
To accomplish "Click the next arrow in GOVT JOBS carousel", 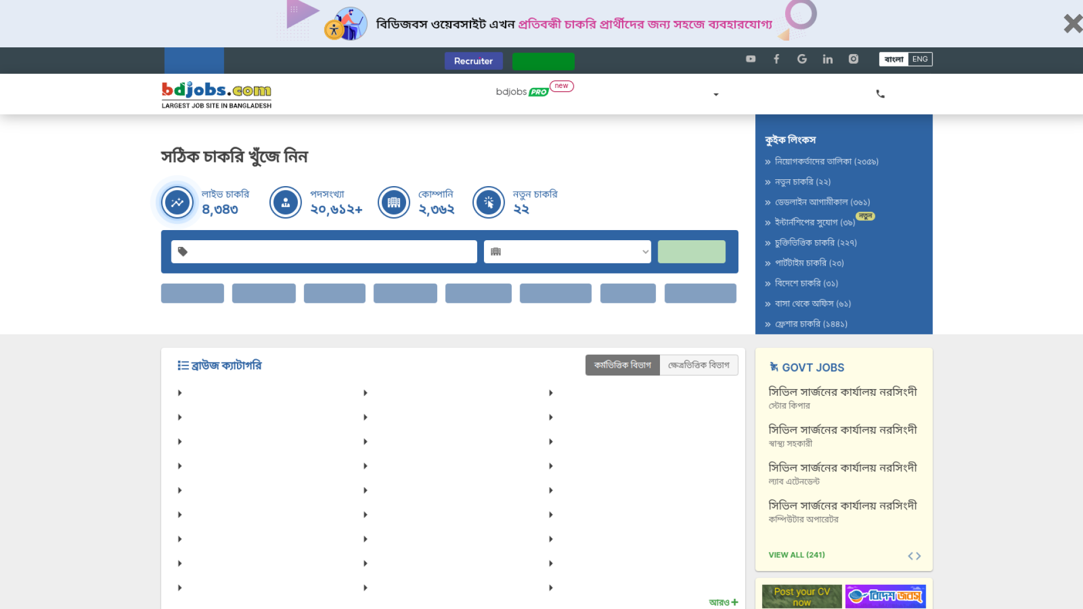I will point(919,555).
